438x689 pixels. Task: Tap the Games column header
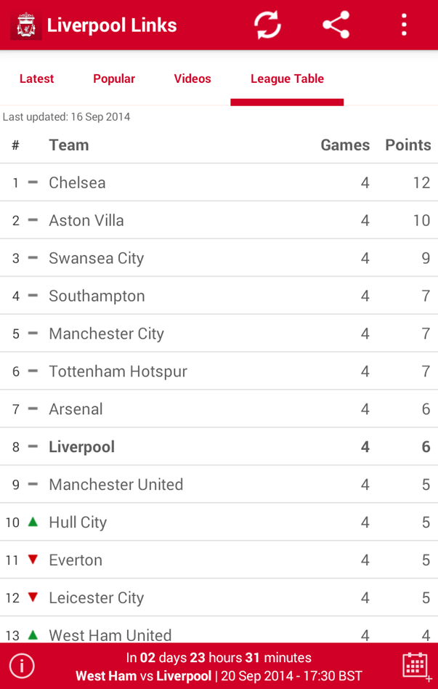click(345, 145)
